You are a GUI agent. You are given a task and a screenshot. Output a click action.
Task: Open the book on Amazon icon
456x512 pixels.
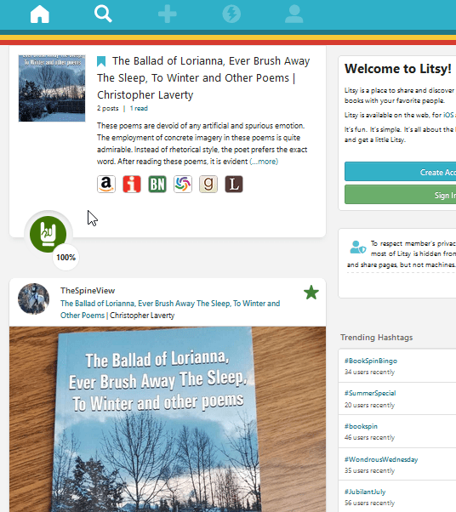click(x=106, y=185)
